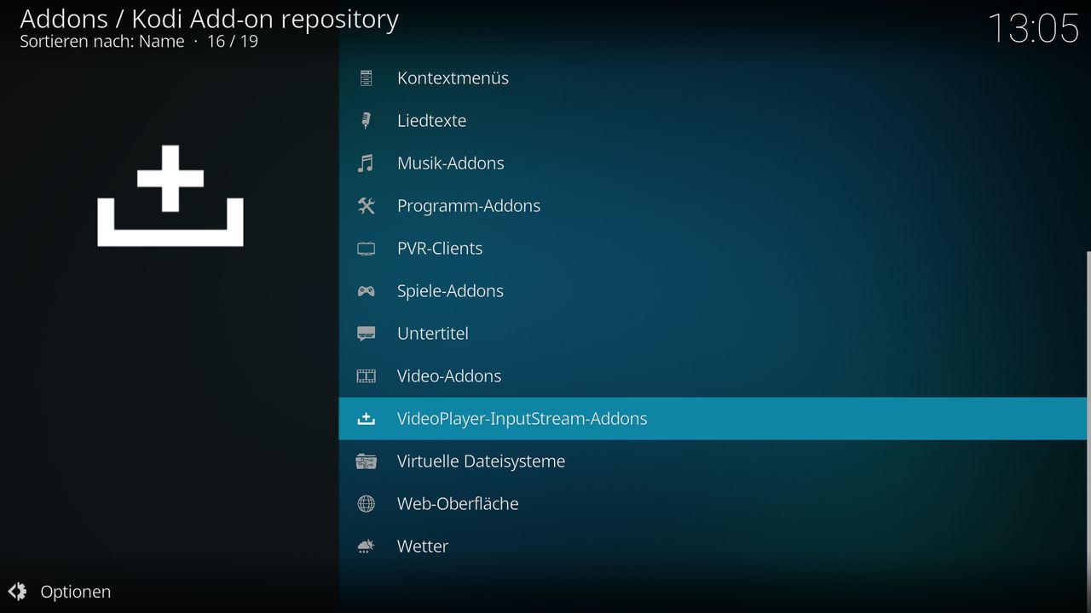Click the weather cloud icon beside Wetter
The width and height of the screenshot is (1091, 613).
click(366, 547)
